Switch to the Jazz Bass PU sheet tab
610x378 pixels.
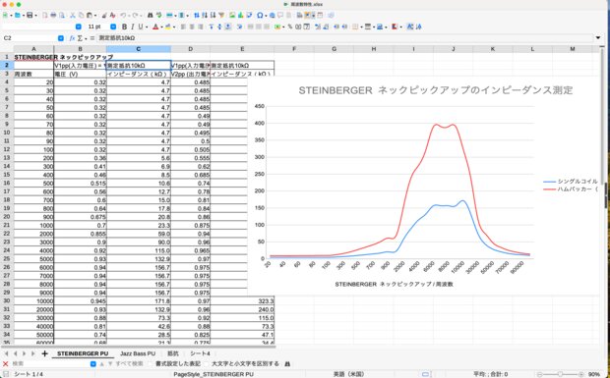pos(138,353)
